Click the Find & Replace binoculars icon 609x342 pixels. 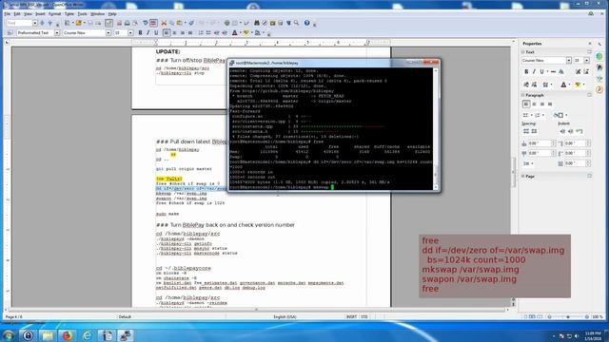click(x=256, y=23)
